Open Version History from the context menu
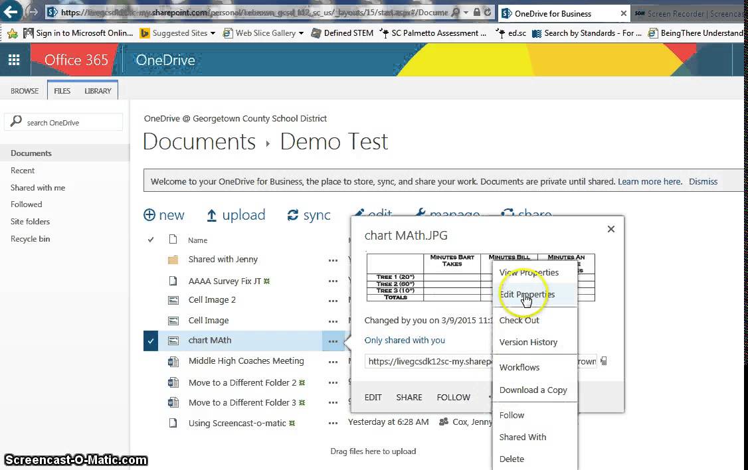This screenshot has height=470, width=748. coord(528,343)
